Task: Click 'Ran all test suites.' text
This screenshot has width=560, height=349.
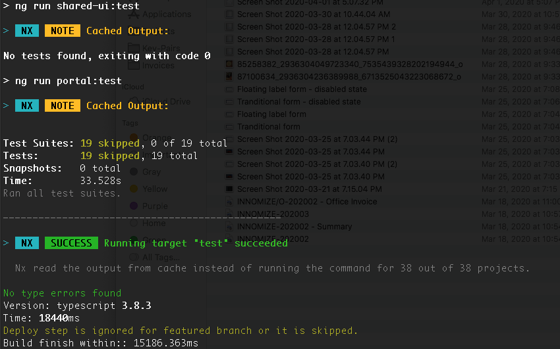Action: pos(62,193)
